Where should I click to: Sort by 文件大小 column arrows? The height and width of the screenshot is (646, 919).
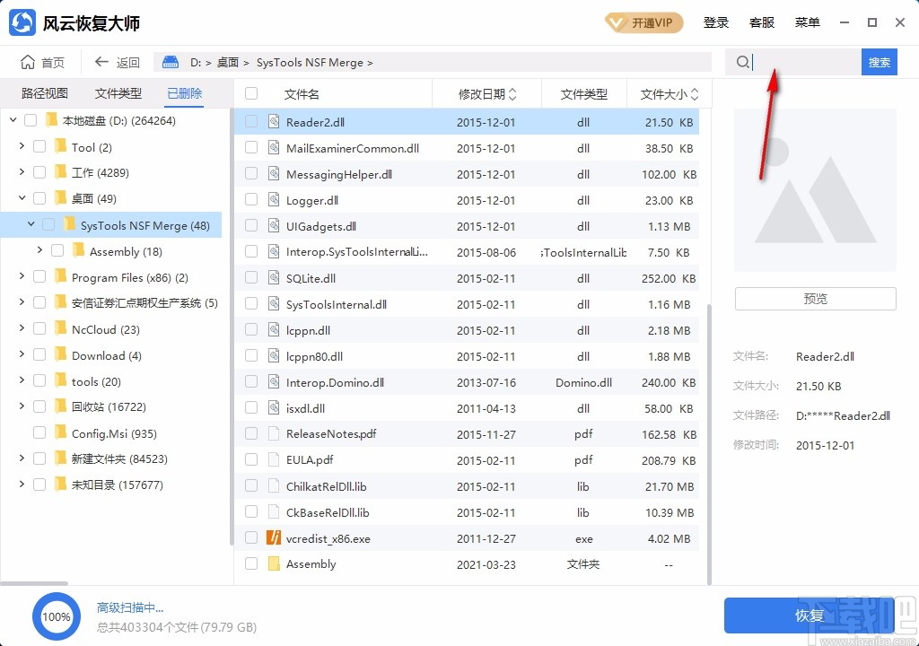point(695,94)
